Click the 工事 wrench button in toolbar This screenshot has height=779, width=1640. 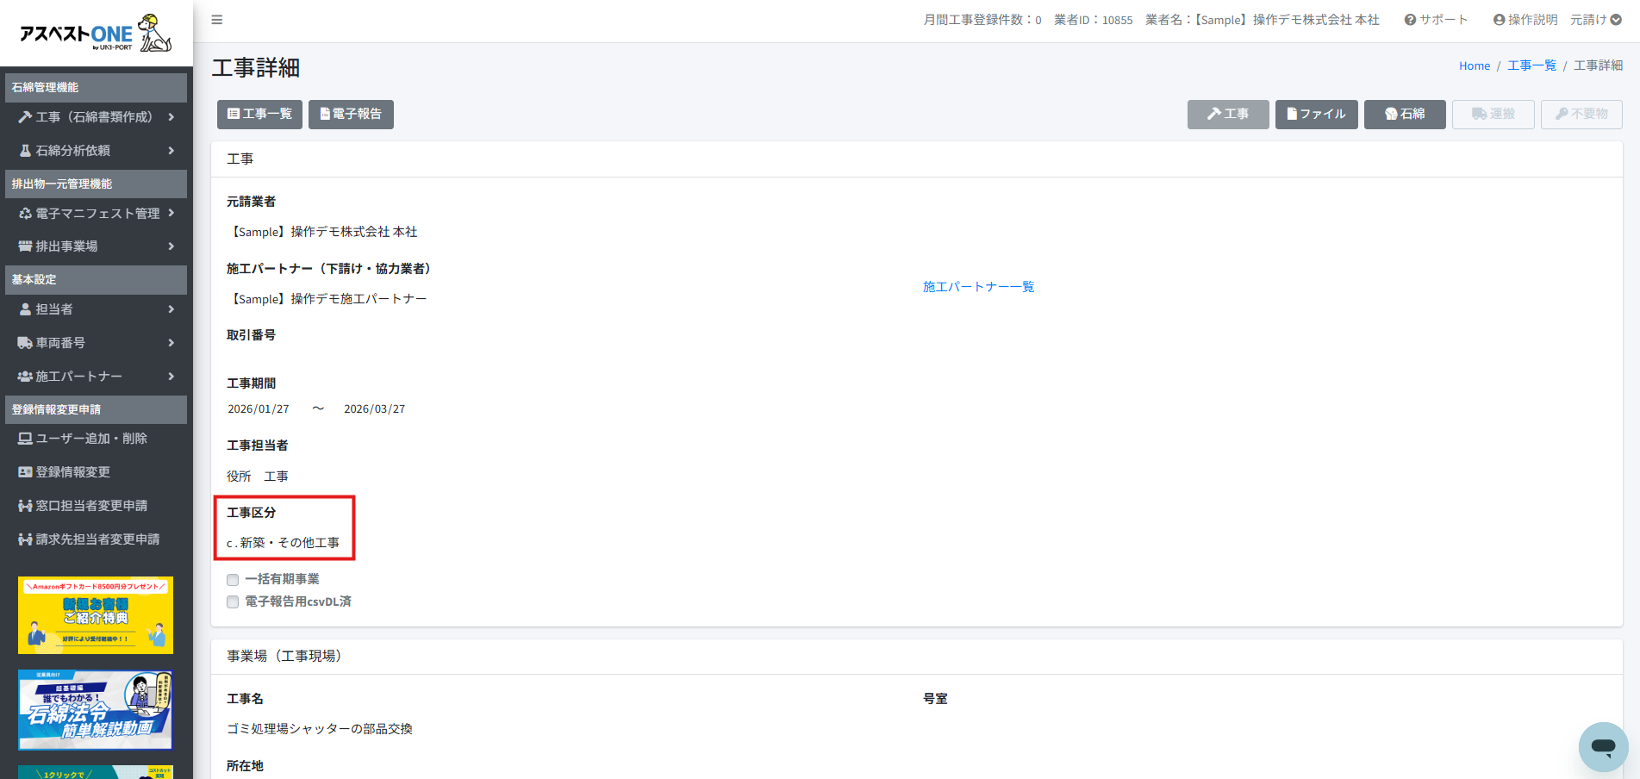1227,114
